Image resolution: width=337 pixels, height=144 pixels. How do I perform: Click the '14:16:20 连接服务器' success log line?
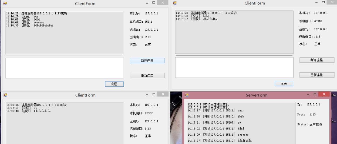pos(206,13)
